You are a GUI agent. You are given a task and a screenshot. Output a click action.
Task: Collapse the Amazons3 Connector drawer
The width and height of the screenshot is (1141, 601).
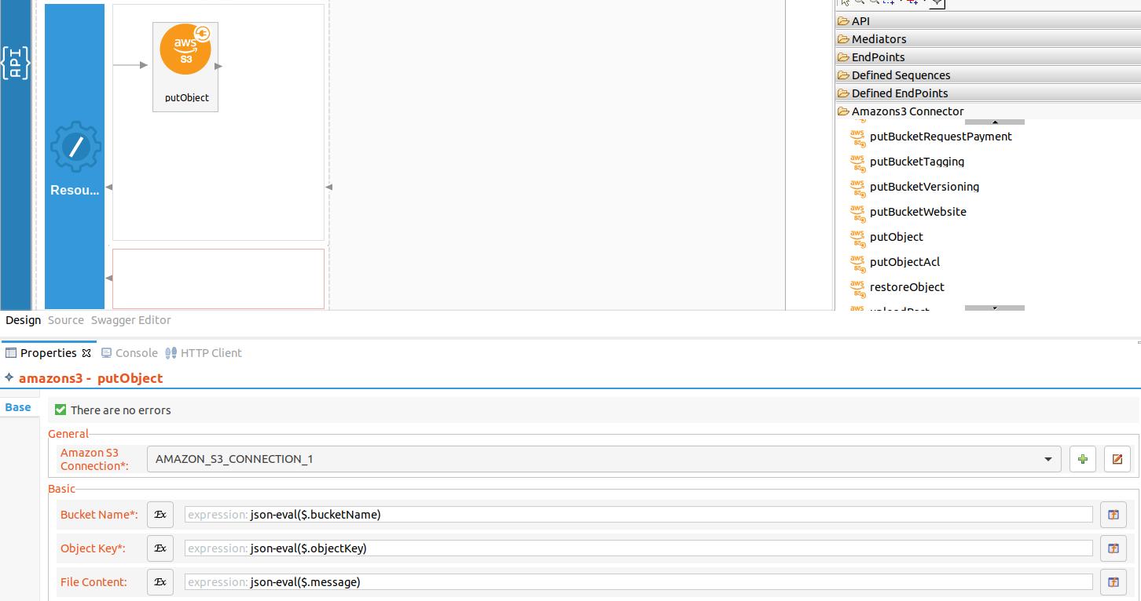pyautogui.click(x=988, y=111)
